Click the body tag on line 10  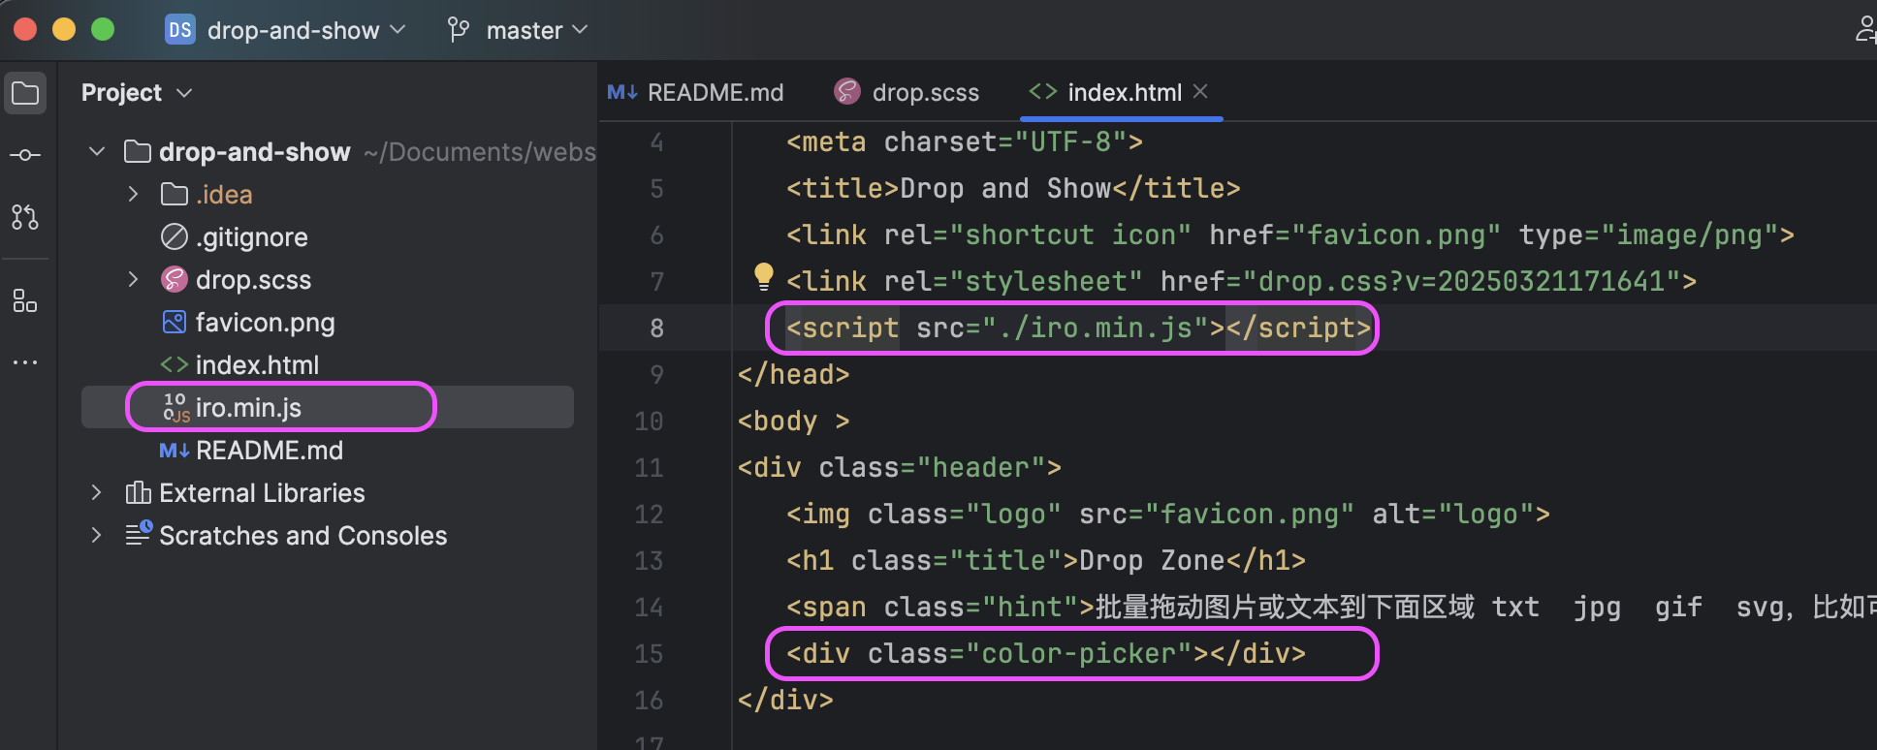click(793, 422)
